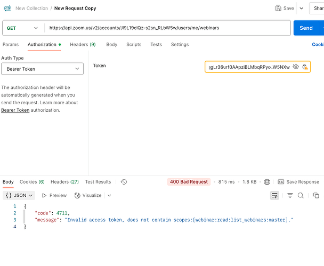Switch to the Headers (9) request tab

[83, 45]
